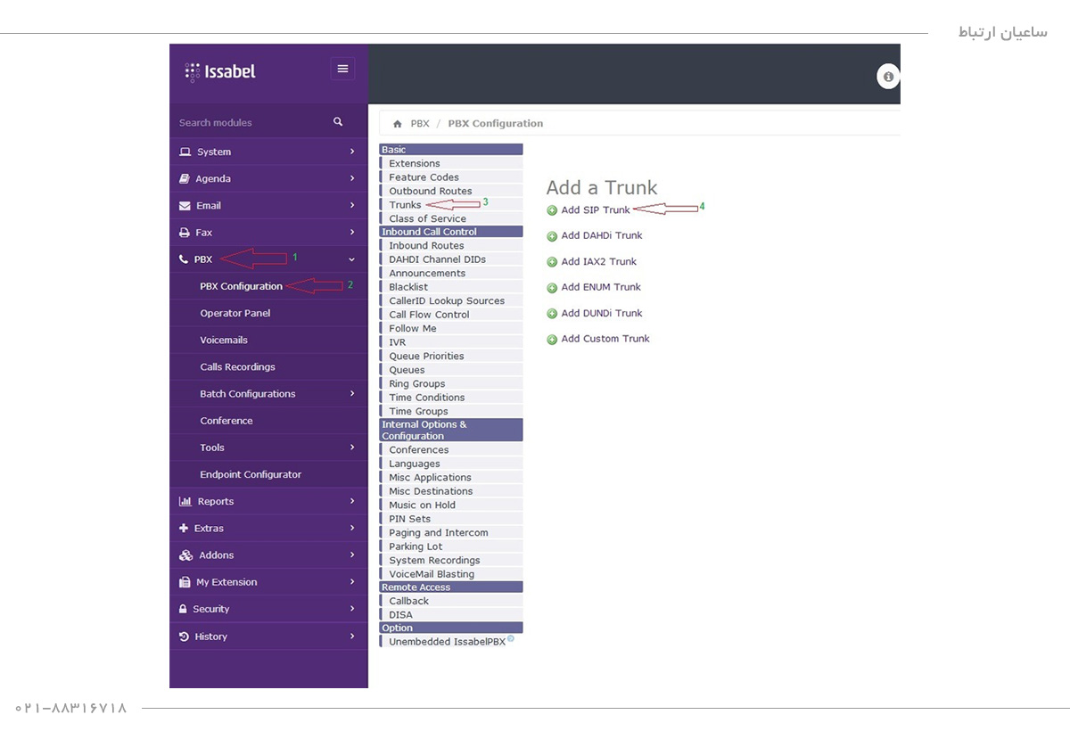
Task: Expand the Batch Configurations submenu
Action: pos(352,394)
